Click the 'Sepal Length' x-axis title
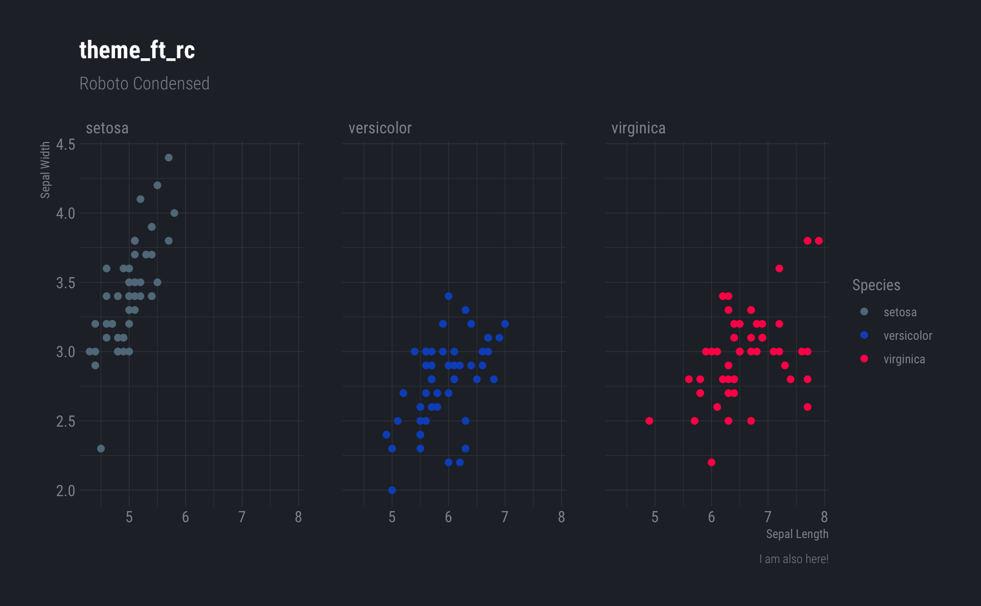Viewport: 981px width, 606px height. 797,534
